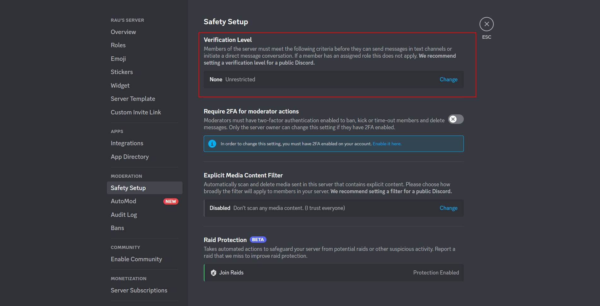Click the Raid Protection heading
Screen dimensions: 600x306
pyautogui.click(x=225, y=240)
